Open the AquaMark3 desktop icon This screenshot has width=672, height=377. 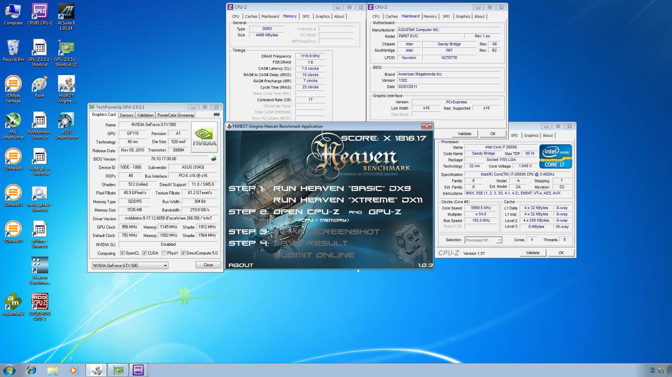tap(13, 305)
